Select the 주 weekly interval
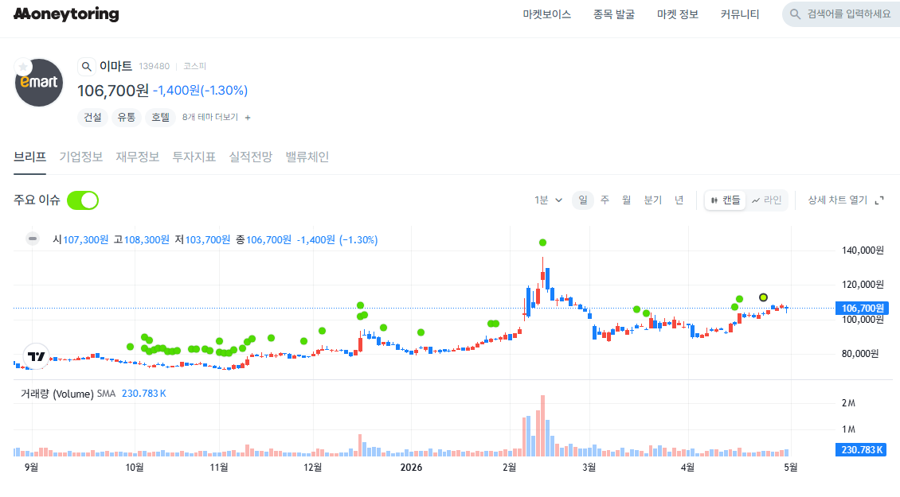This screenshot has width=900, height=497. tap(605, 200)
